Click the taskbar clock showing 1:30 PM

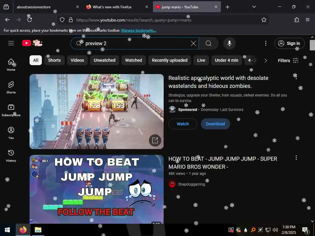tap(289, 230)
